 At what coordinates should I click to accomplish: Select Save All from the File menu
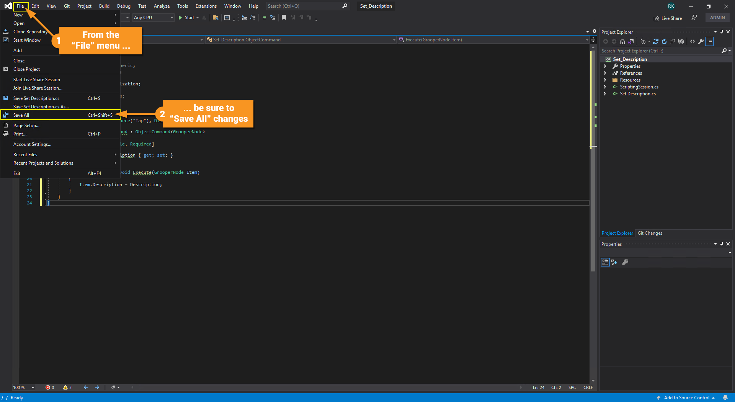tap(21, 115)
